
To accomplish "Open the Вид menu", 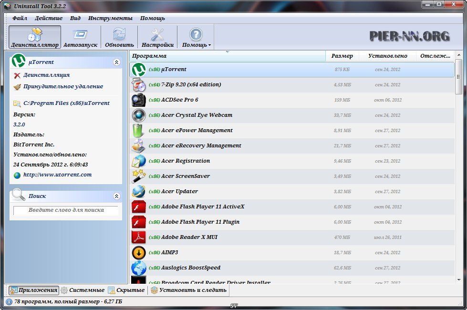I will click(75, 18).
